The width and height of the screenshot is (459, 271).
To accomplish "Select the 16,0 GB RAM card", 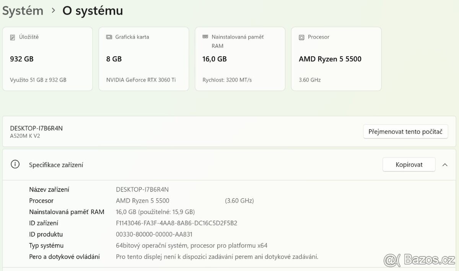I will coord(240,58).
